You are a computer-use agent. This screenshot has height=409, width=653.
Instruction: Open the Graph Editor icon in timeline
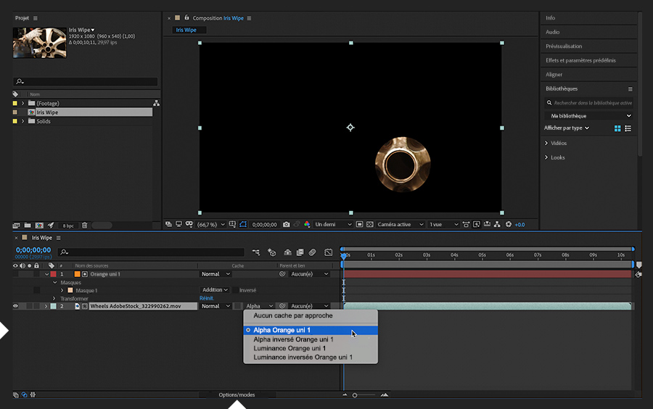(x=328, y=252)
